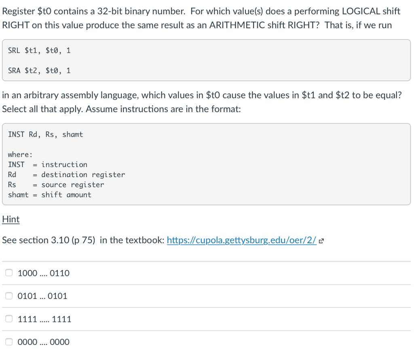Check the "0000 .... 0000" answer option

pyautogui.click(x=8, y=341)
